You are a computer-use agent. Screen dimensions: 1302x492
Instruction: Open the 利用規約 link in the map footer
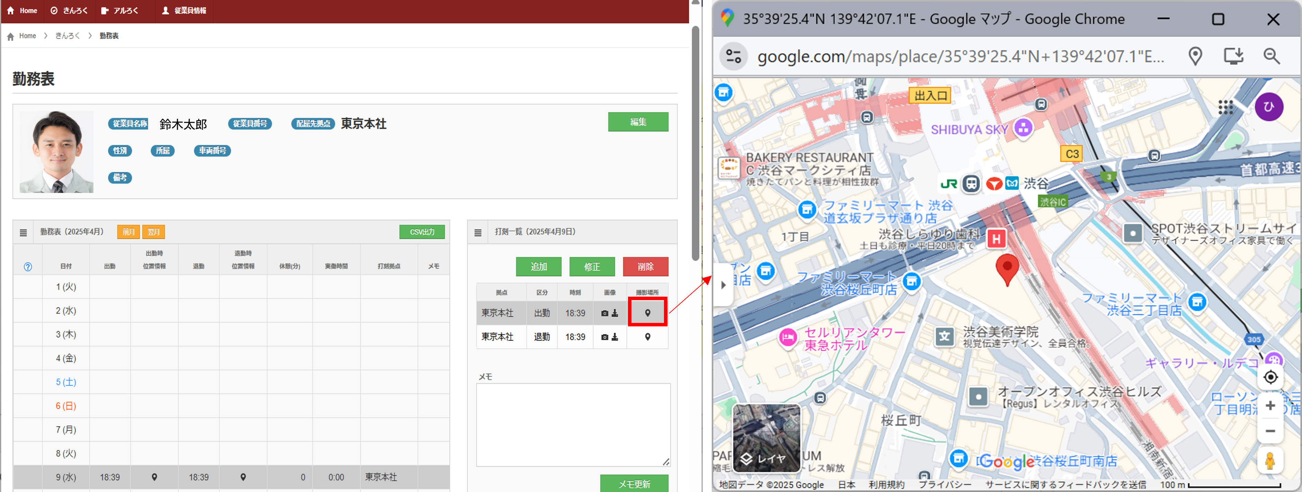[x=886, y=485]
